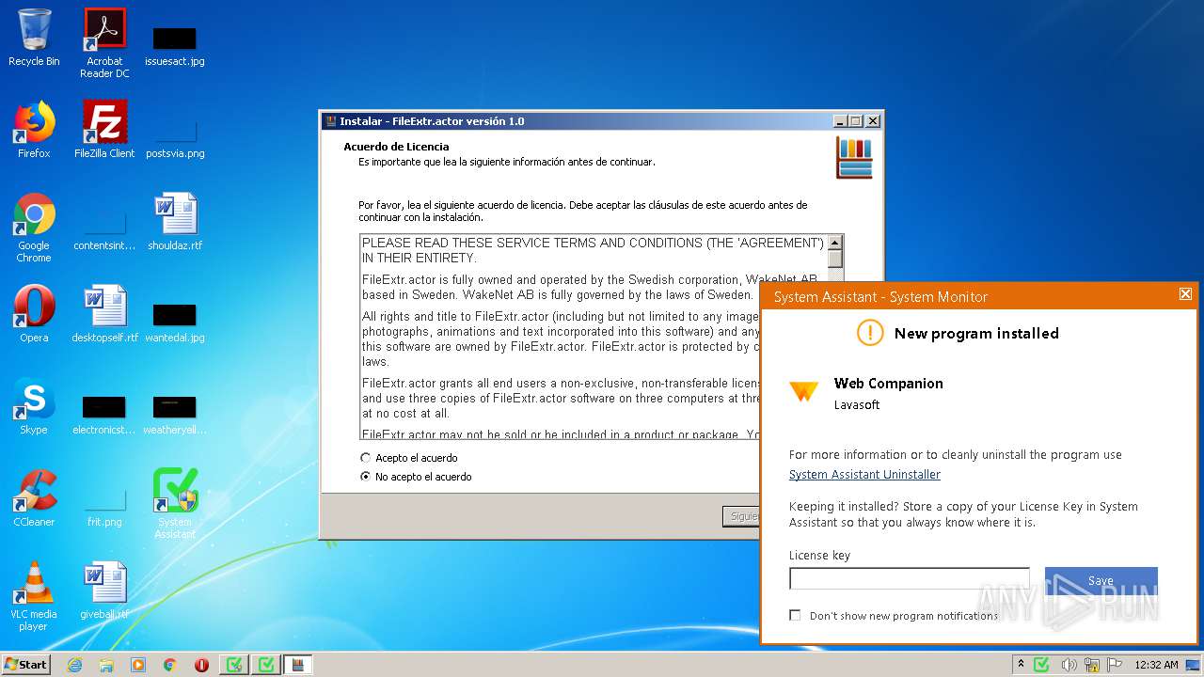Select the contentsint file icon
This screenshot has height=677, width=1204.
tap(104, 233)
